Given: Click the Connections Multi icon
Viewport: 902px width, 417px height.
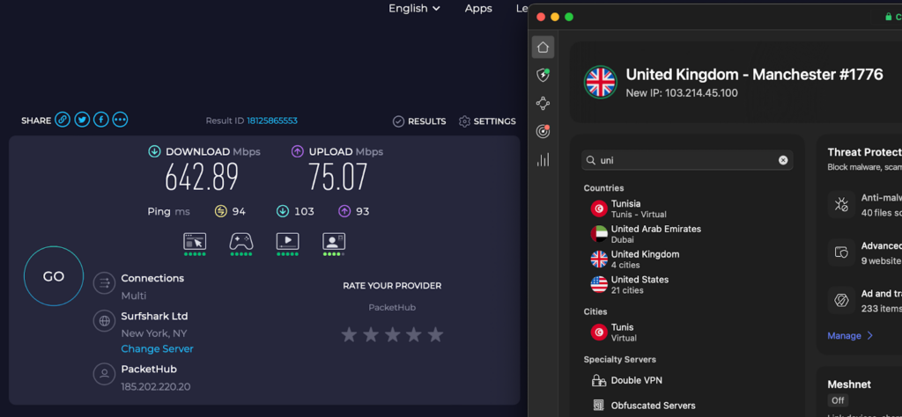Looking at the screenshot, I should 105,283.
